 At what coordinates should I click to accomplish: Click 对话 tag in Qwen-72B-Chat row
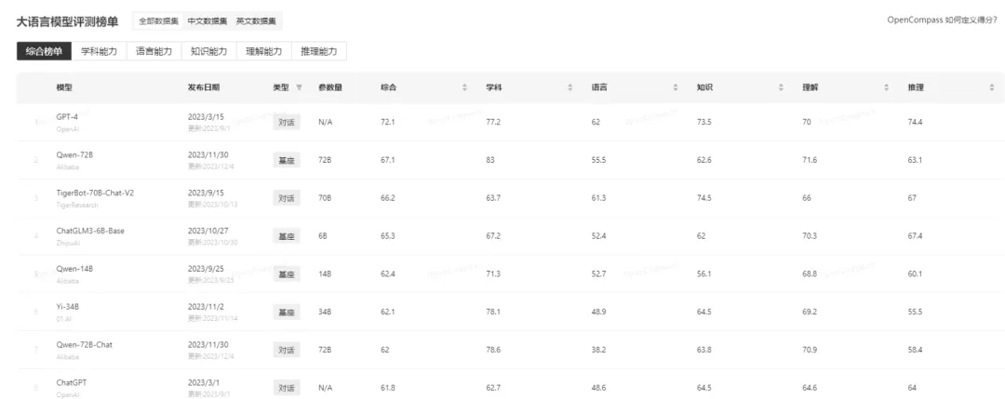[x=287, y=350]
